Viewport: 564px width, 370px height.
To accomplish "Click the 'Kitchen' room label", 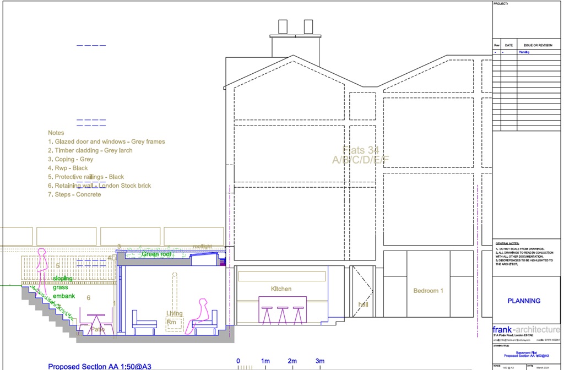I will (x=281, y=289).
